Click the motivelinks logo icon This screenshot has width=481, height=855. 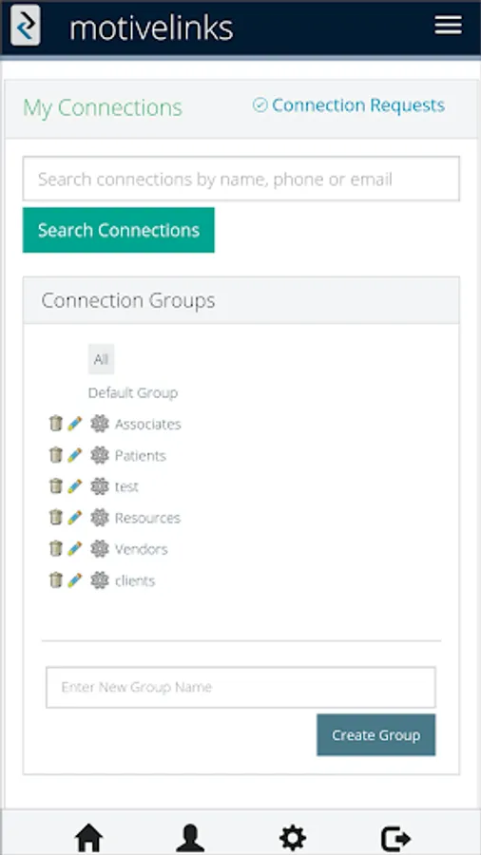pos(26,25)
